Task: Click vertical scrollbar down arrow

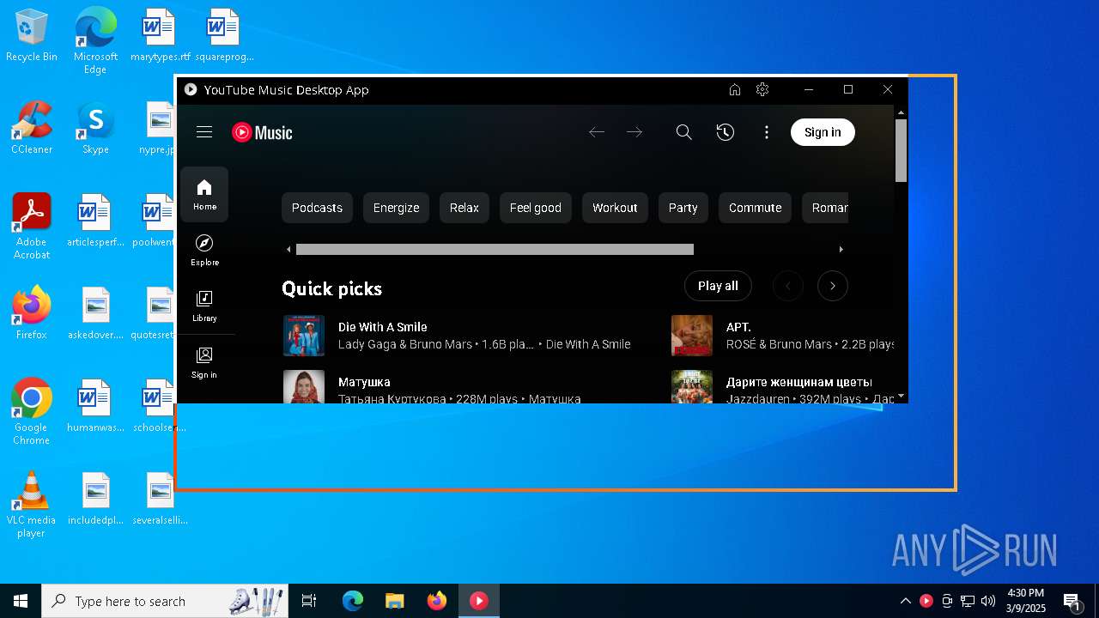Action: click(x=901, y=397)
